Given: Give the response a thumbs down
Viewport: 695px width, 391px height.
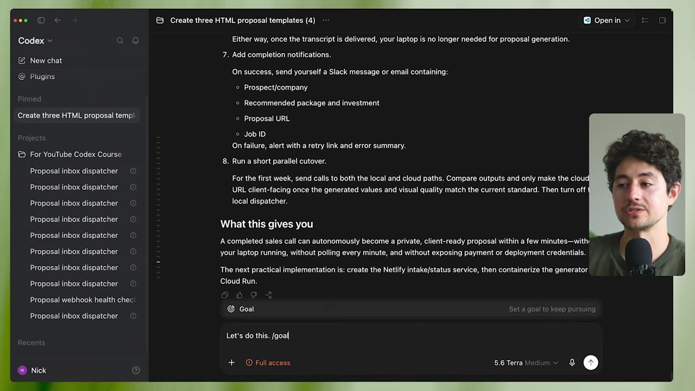Looking at the screenshot, I should (x=254, y=295).
